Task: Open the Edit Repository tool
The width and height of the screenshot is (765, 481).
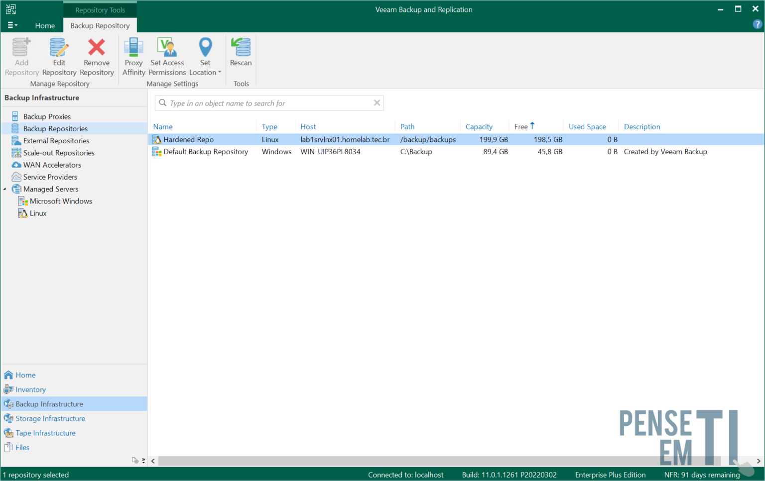Action: pos(59,56)
